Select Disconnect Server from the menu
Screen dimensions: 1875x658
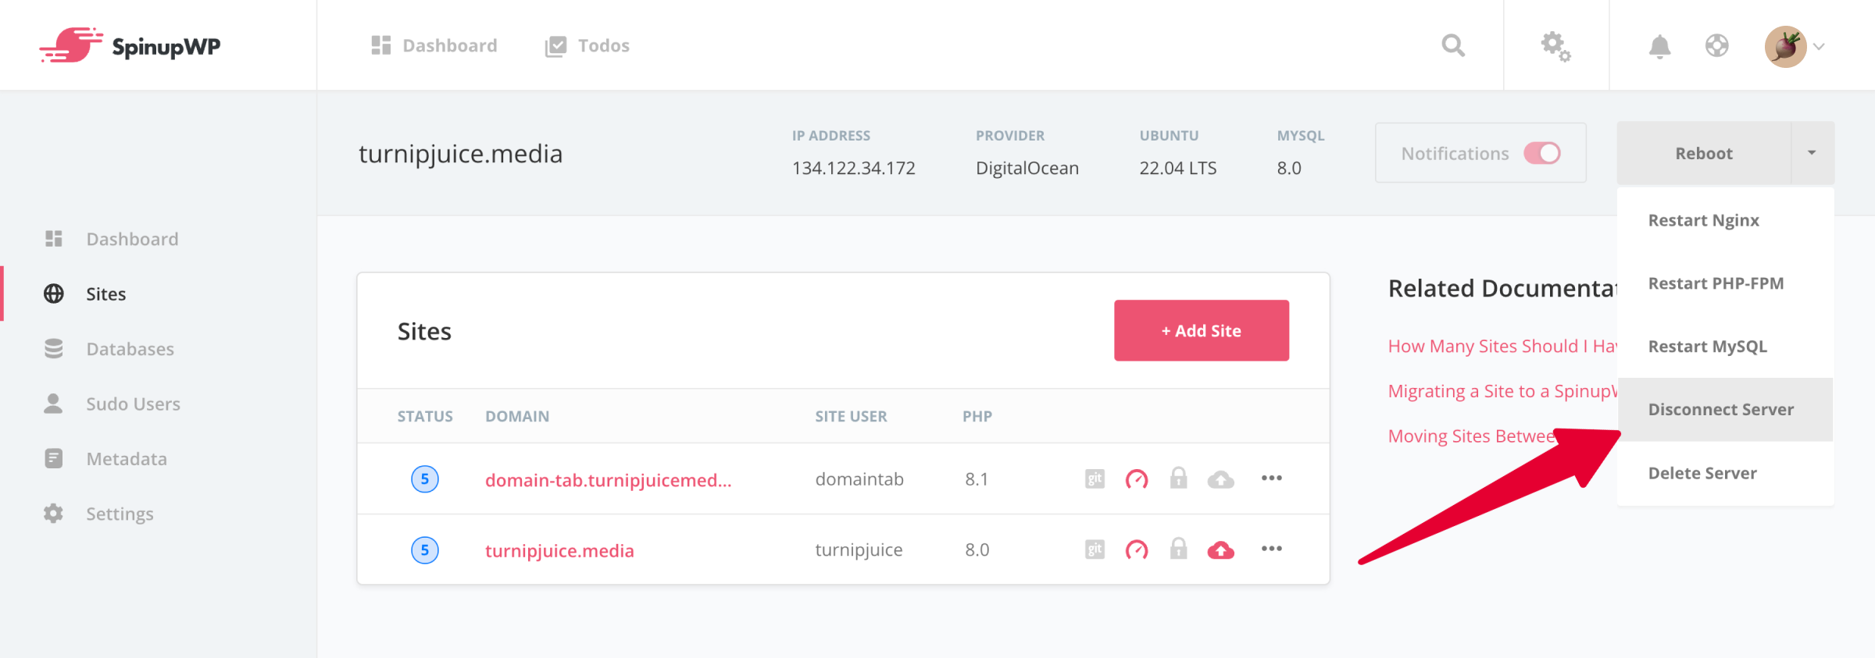[x=1720, y=410]
